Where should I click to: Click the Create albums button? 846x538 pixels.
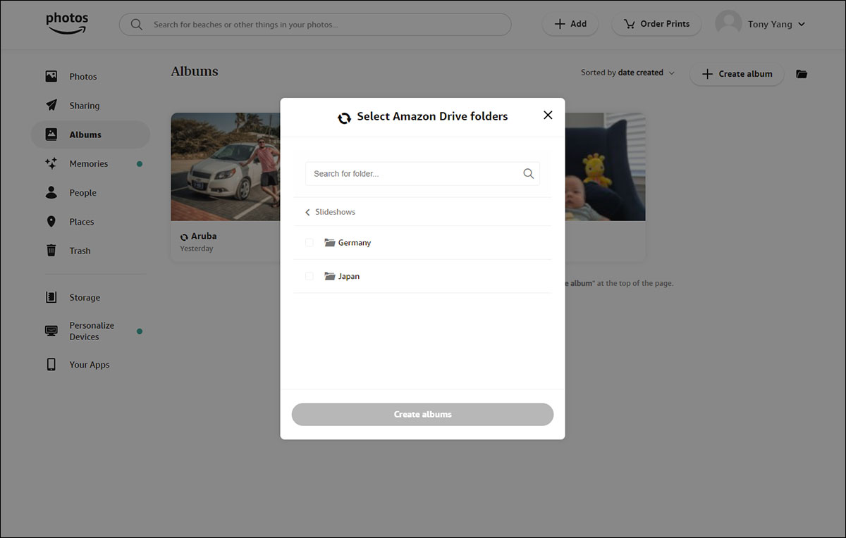click(x=422, y=414)
